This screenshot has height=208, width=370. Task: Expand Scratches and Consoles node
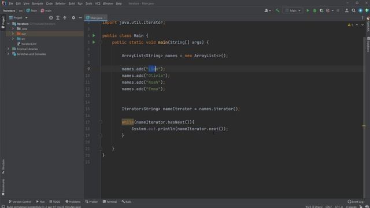tap(9, 54)
